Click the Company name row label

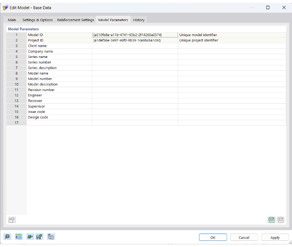pos(60,51)
